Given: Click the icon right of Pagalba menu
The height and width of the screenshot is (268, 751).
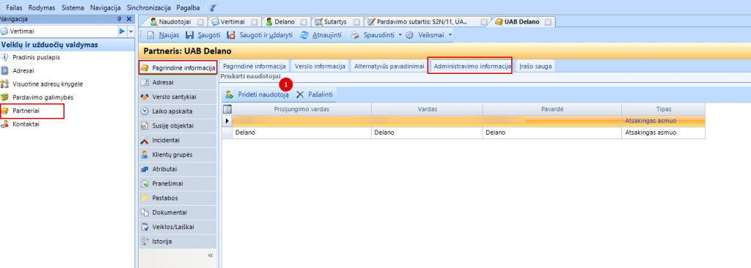Looking at the screenshot, I should pos(213,7).
